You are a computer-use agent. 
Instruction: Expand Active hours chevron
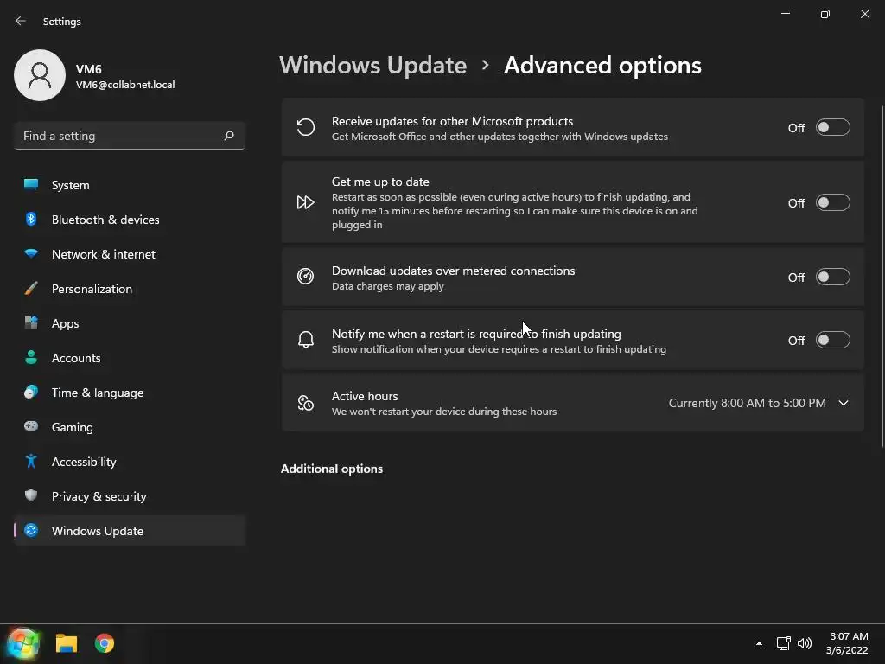(x=844, y=403)
